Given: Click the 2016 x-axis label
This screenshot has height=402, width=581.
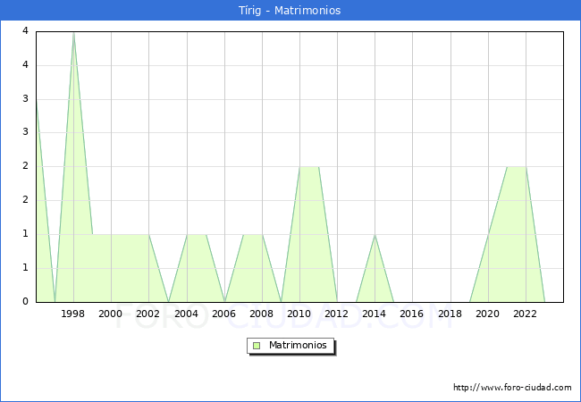Looking at the screenshot, I should [x=412, y=314].
